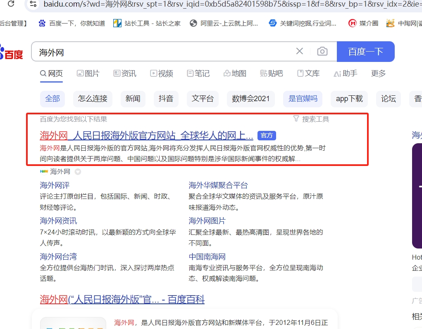Open site info icon in address bar

pyautogui.click(x=33, y=4)
